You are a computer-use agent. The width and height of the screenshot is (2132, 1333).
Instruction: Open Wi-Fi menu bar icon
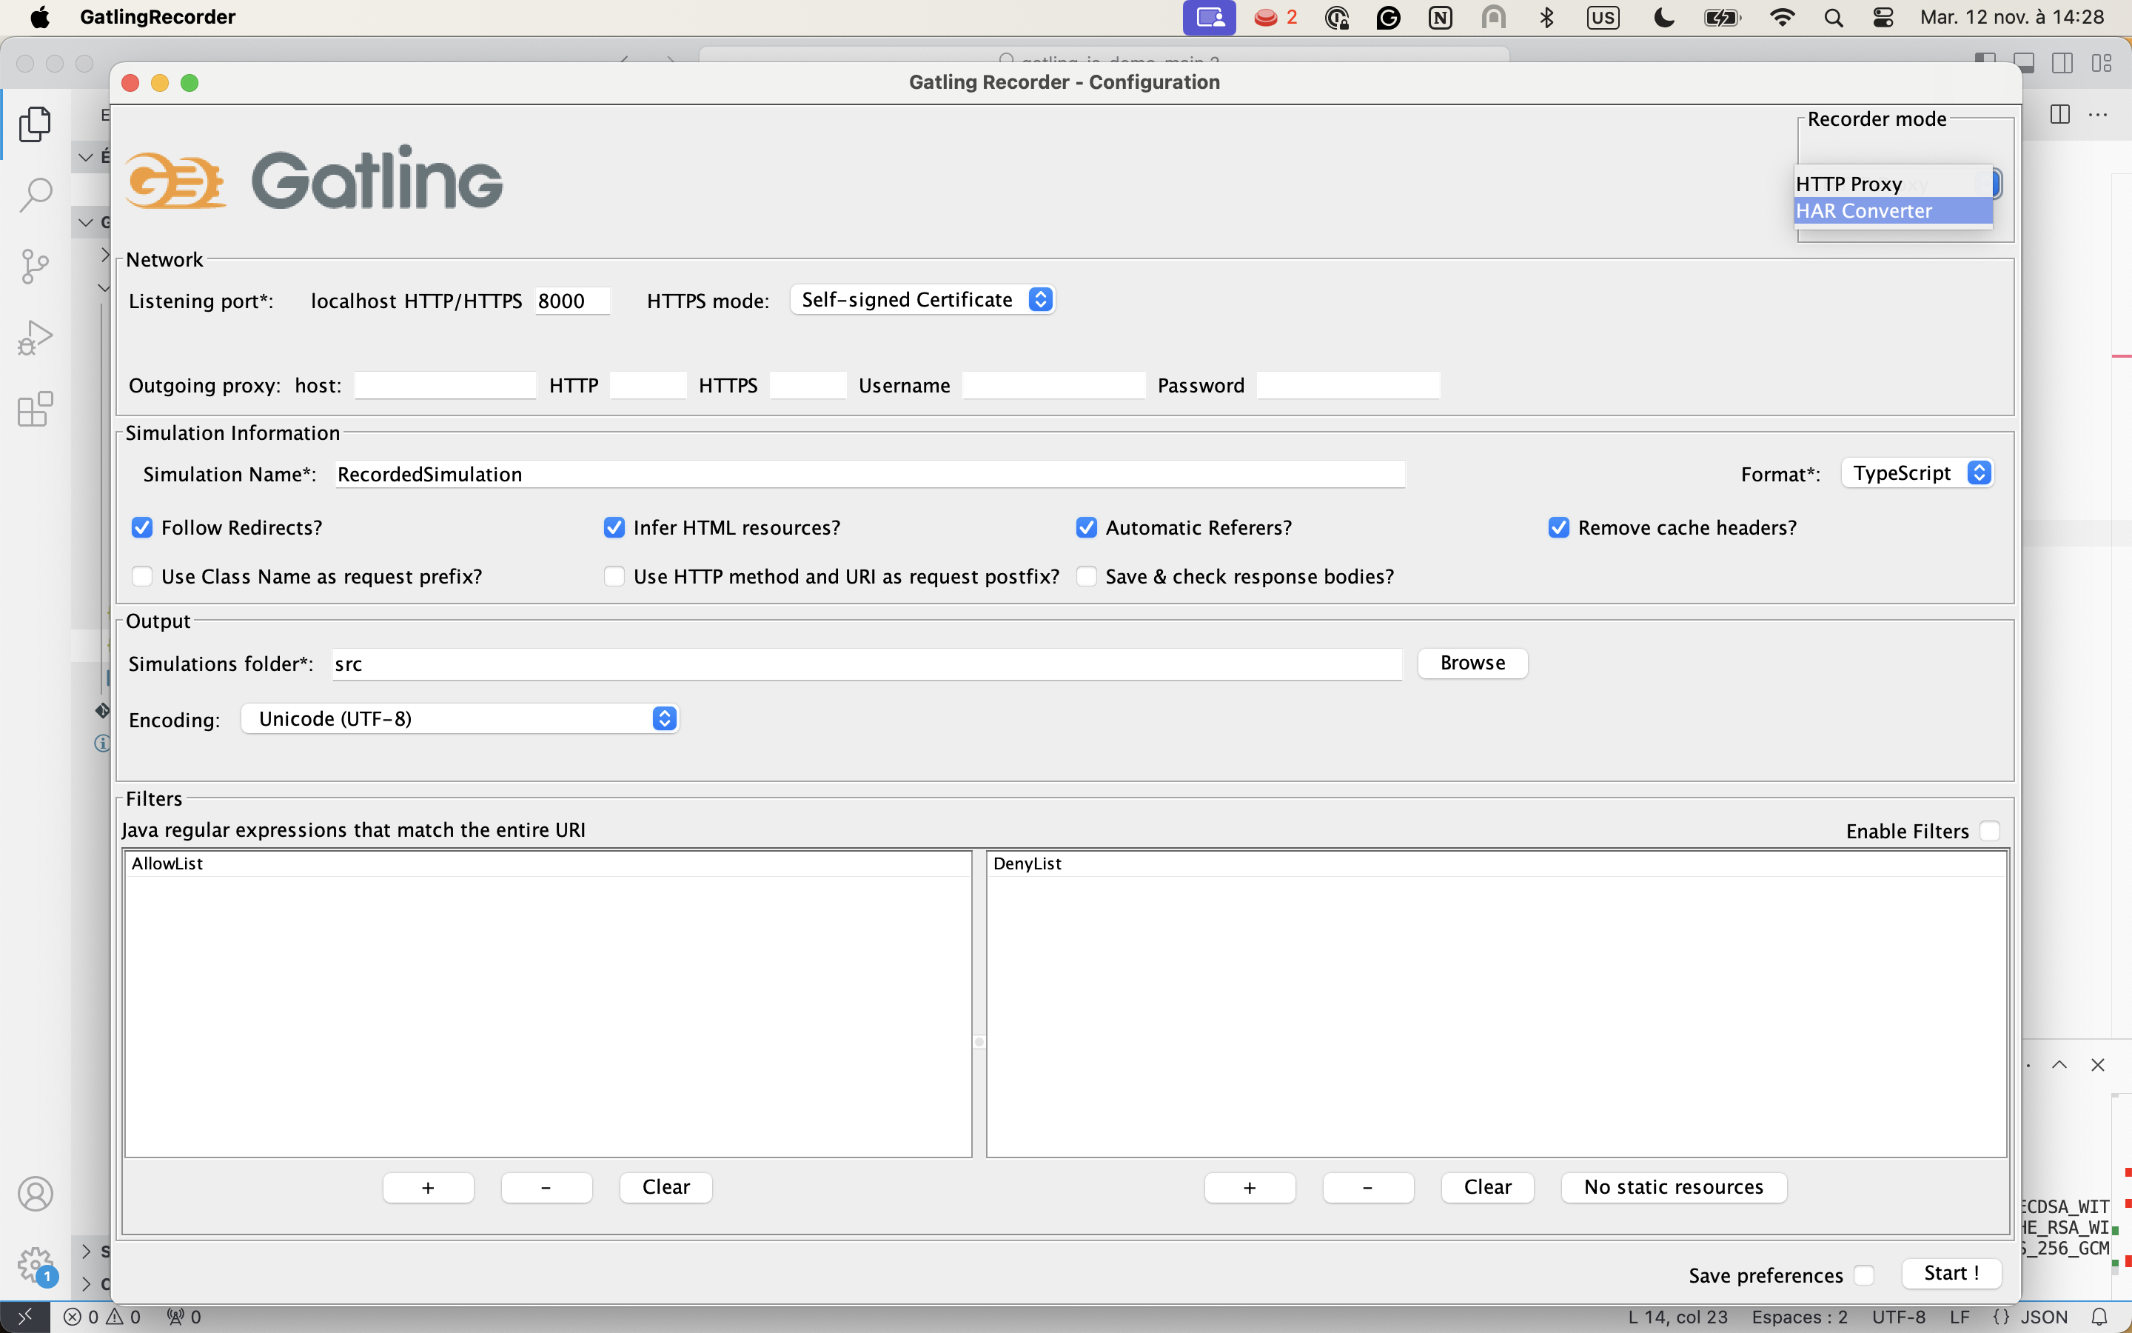click(1783, 18)
